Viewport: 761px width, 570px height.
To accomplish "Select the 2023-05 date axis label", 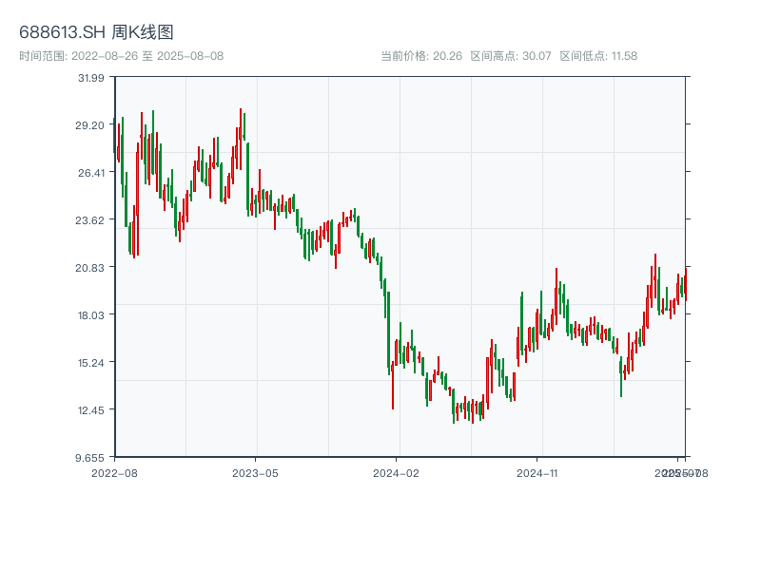I will click(256, 472).
